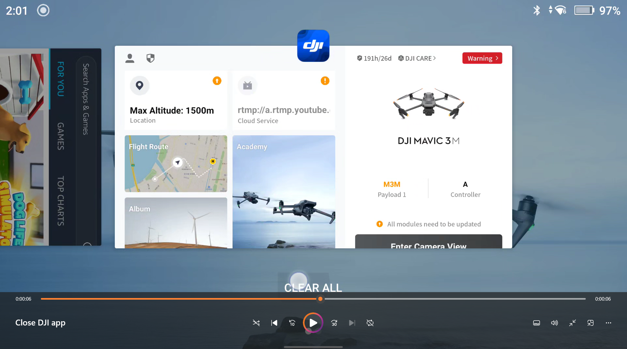Skip forward 30 seconds

(334, 323)
